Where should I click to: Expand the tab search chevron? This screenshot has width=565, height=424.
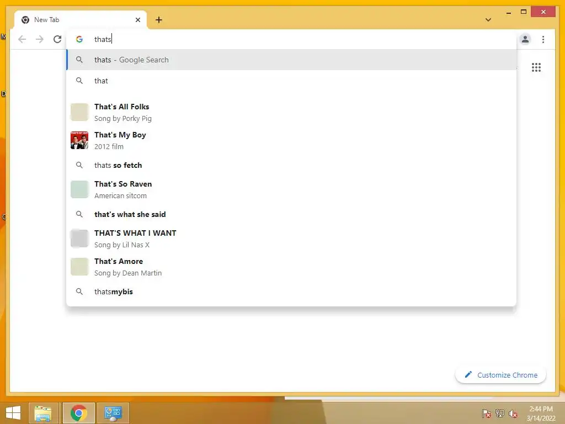coord(488,20)
